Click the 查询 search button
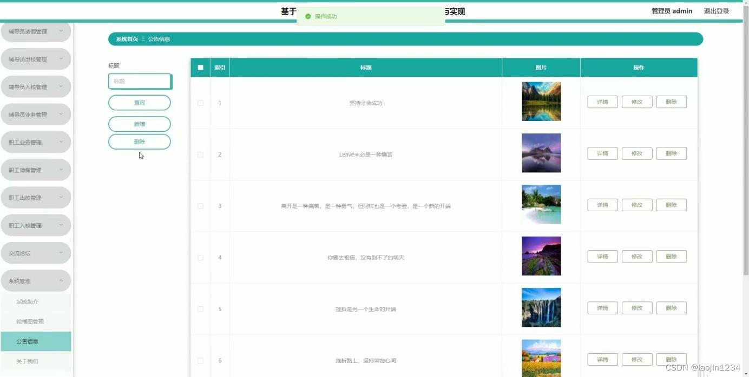The image size is (749, 377). click(x=140, y=103)
